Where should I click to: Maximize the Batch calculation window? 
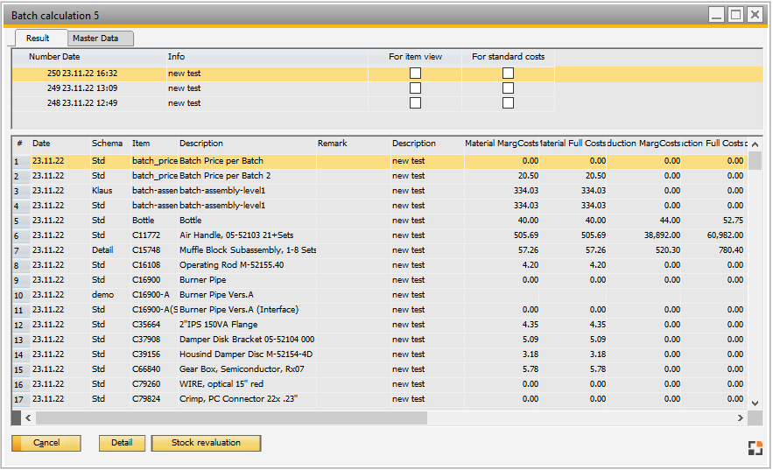pyautogui.click(x=735, y=14)
